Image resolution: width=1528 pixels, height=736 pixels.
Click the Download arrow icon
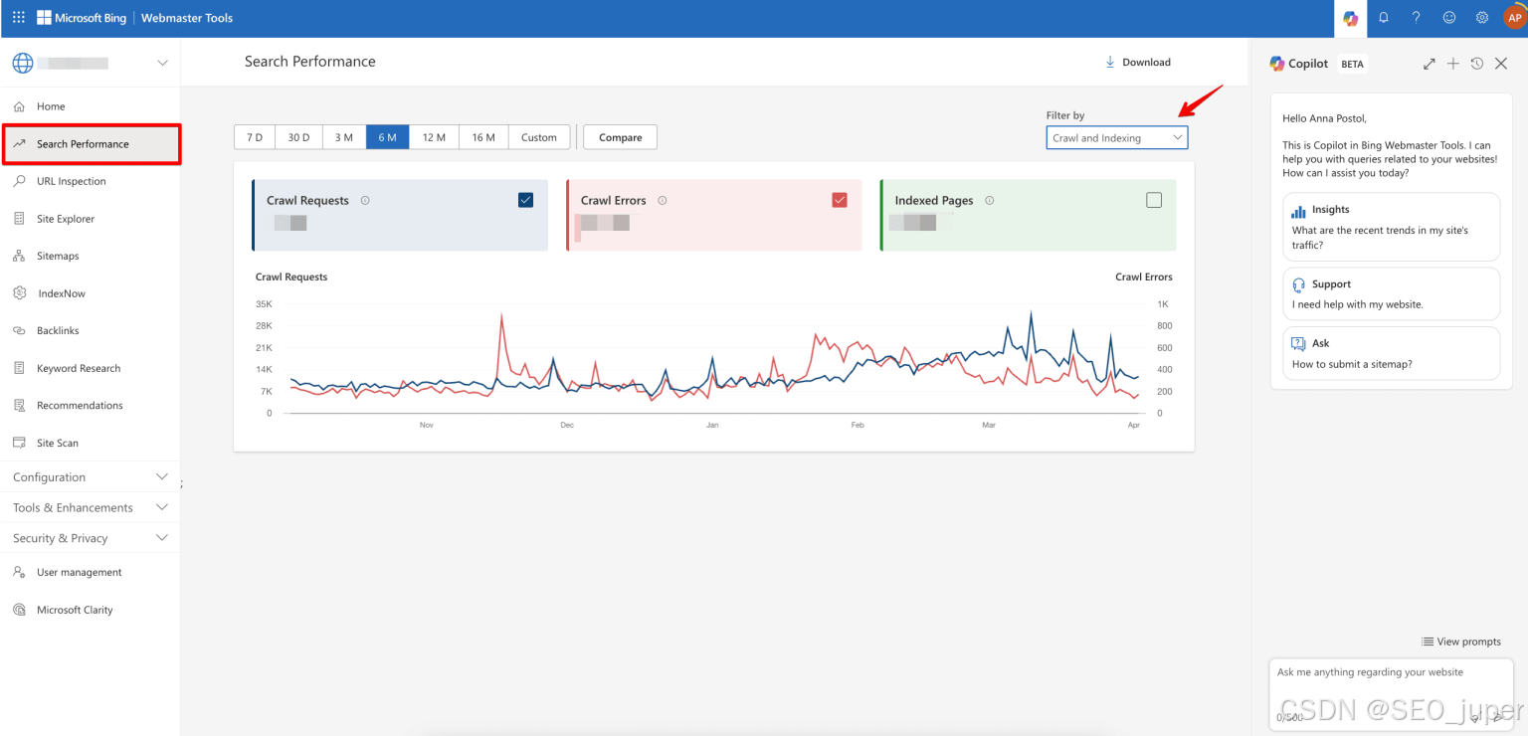pos(1110,62)
